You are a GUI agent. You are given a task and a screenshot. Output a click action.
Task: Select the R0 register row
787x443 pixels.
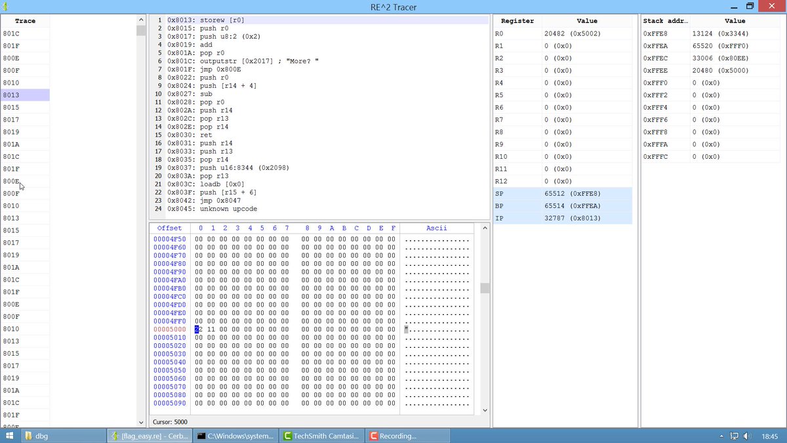(562, 33)
